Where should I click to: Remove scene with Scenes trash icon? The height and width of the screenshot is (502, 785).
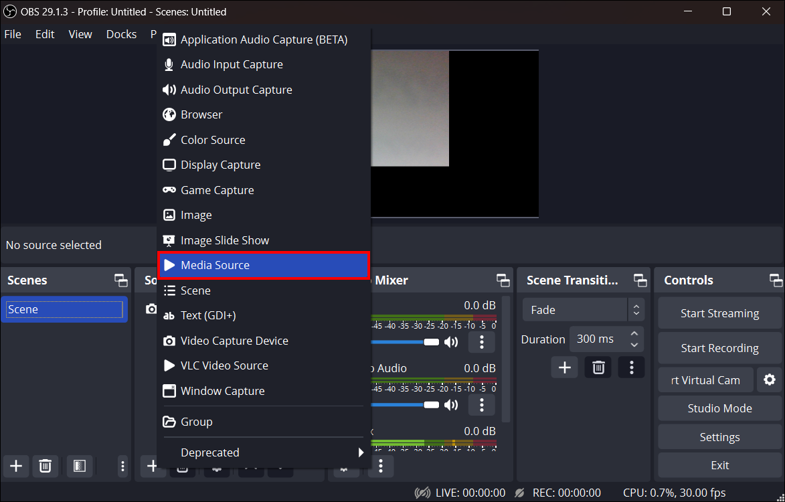point(45,466)
